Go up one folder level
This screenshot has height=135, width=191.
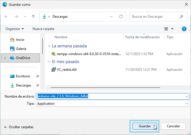point(33,17)
